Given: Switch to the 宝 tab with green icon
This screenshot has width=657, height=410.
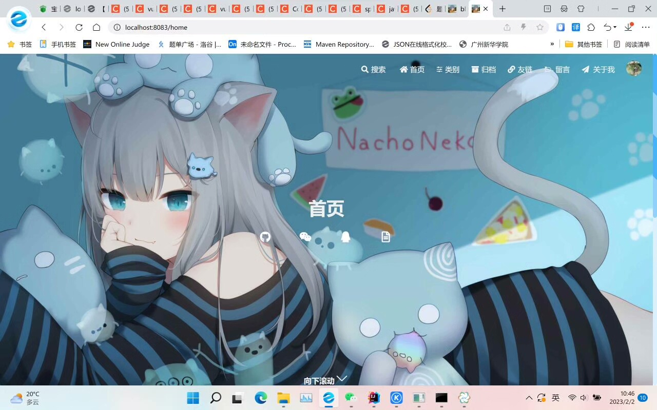Looking at the screenshot, I should pyautogui.click(x=48, y=9).
